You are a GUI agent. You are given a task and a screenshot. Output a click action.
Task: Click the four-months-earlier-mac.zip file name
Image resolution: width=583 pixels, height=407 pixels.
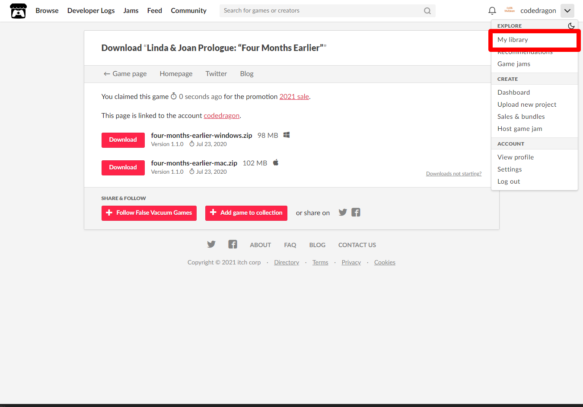(x=194, y=163)
